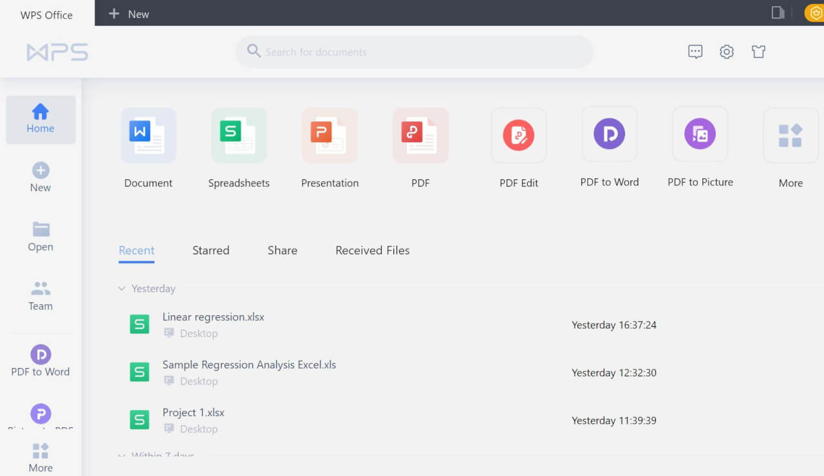Switch to the Starred tab
The height and width of the screenshot is (476, 824).
point(211,250)
